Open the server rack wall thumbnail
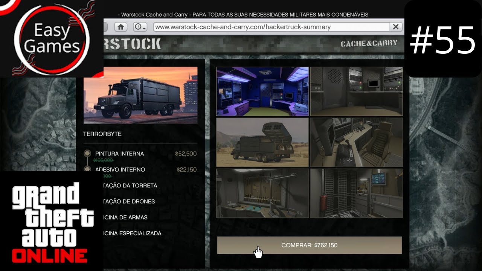This screenshot has height=271, width=482. (x=357, y=91)
